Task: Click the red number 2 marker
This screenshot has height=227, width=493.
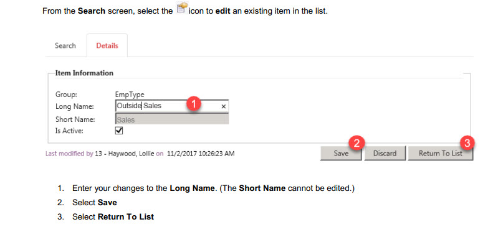Action: click(357, 143)
